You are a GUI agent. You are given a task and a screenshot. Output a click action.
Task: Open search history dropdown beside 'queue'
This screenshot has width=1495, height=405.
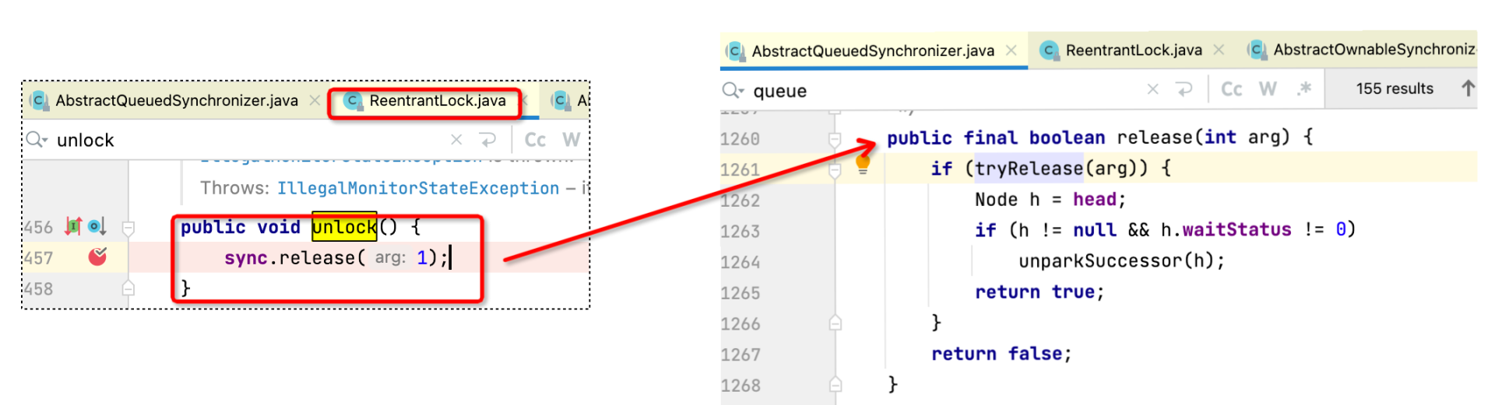click(733, 91)
